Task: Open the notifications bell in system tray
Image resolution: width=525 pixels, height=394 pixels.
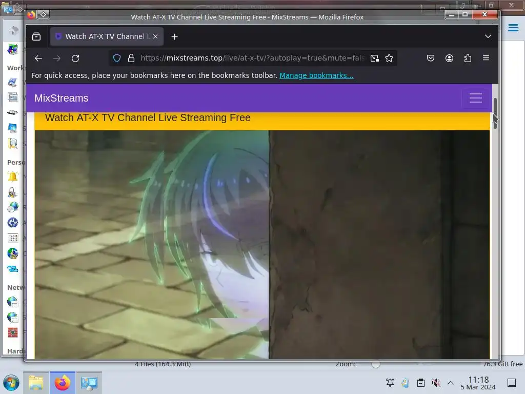Action: (390, 383)
